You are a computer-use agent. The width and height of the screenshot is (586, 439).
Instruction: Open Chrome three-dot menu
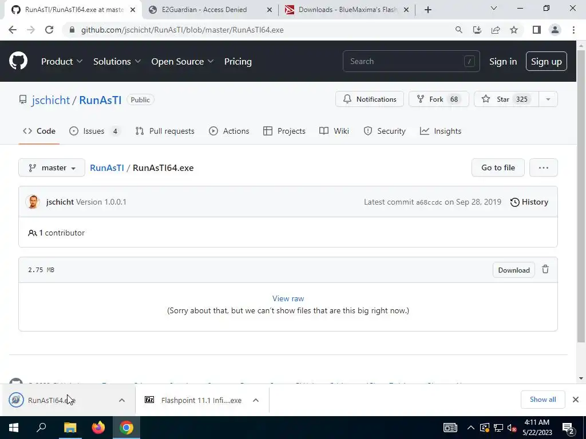573,30
